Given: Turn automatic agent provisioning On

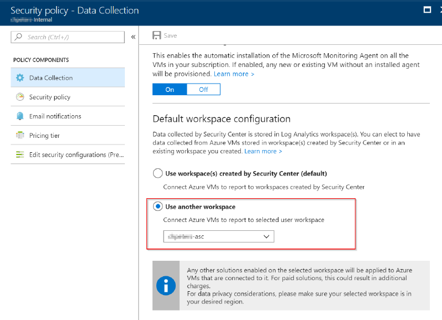Looking at the screenshot, I should tap(169, 89).
